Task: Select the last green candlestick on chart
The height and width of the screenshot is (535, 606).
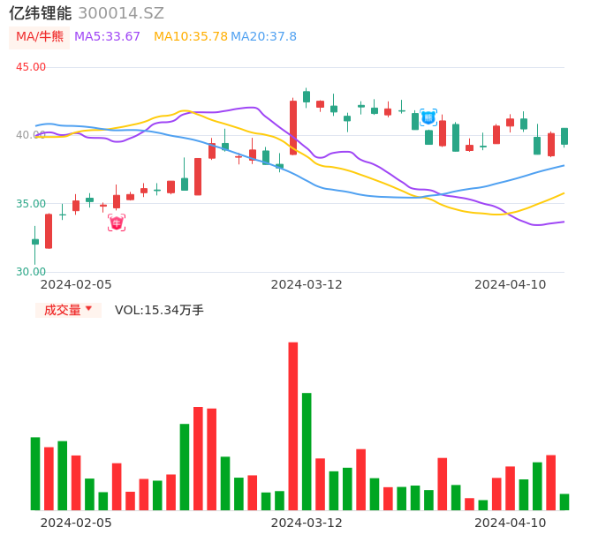Action: [x=564, y=136]
